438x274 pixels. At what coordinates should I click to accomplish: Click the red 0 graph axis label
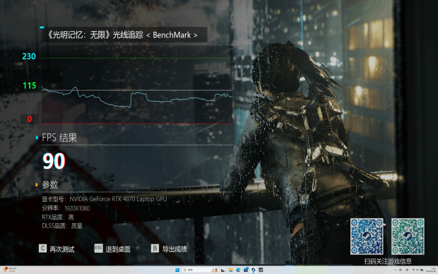tap(30, 119)
